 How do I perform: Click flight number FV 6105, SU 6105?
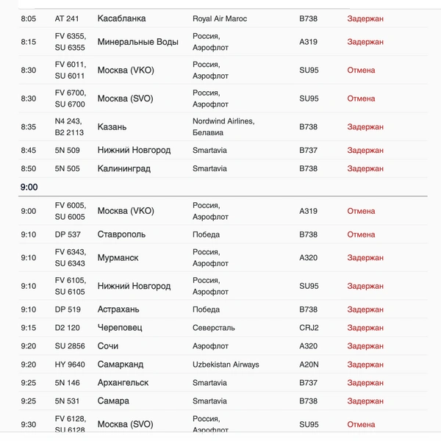coord(71,286)
